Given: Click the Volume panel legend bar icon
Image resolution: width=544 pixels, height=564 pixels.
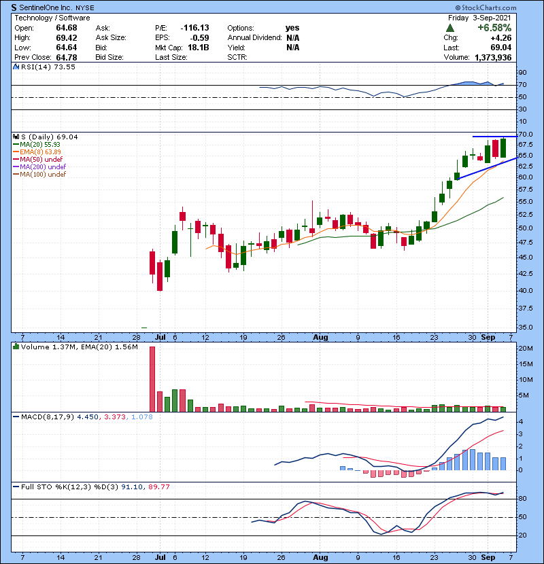Looking at the screenshot, I should click(16, 347).
